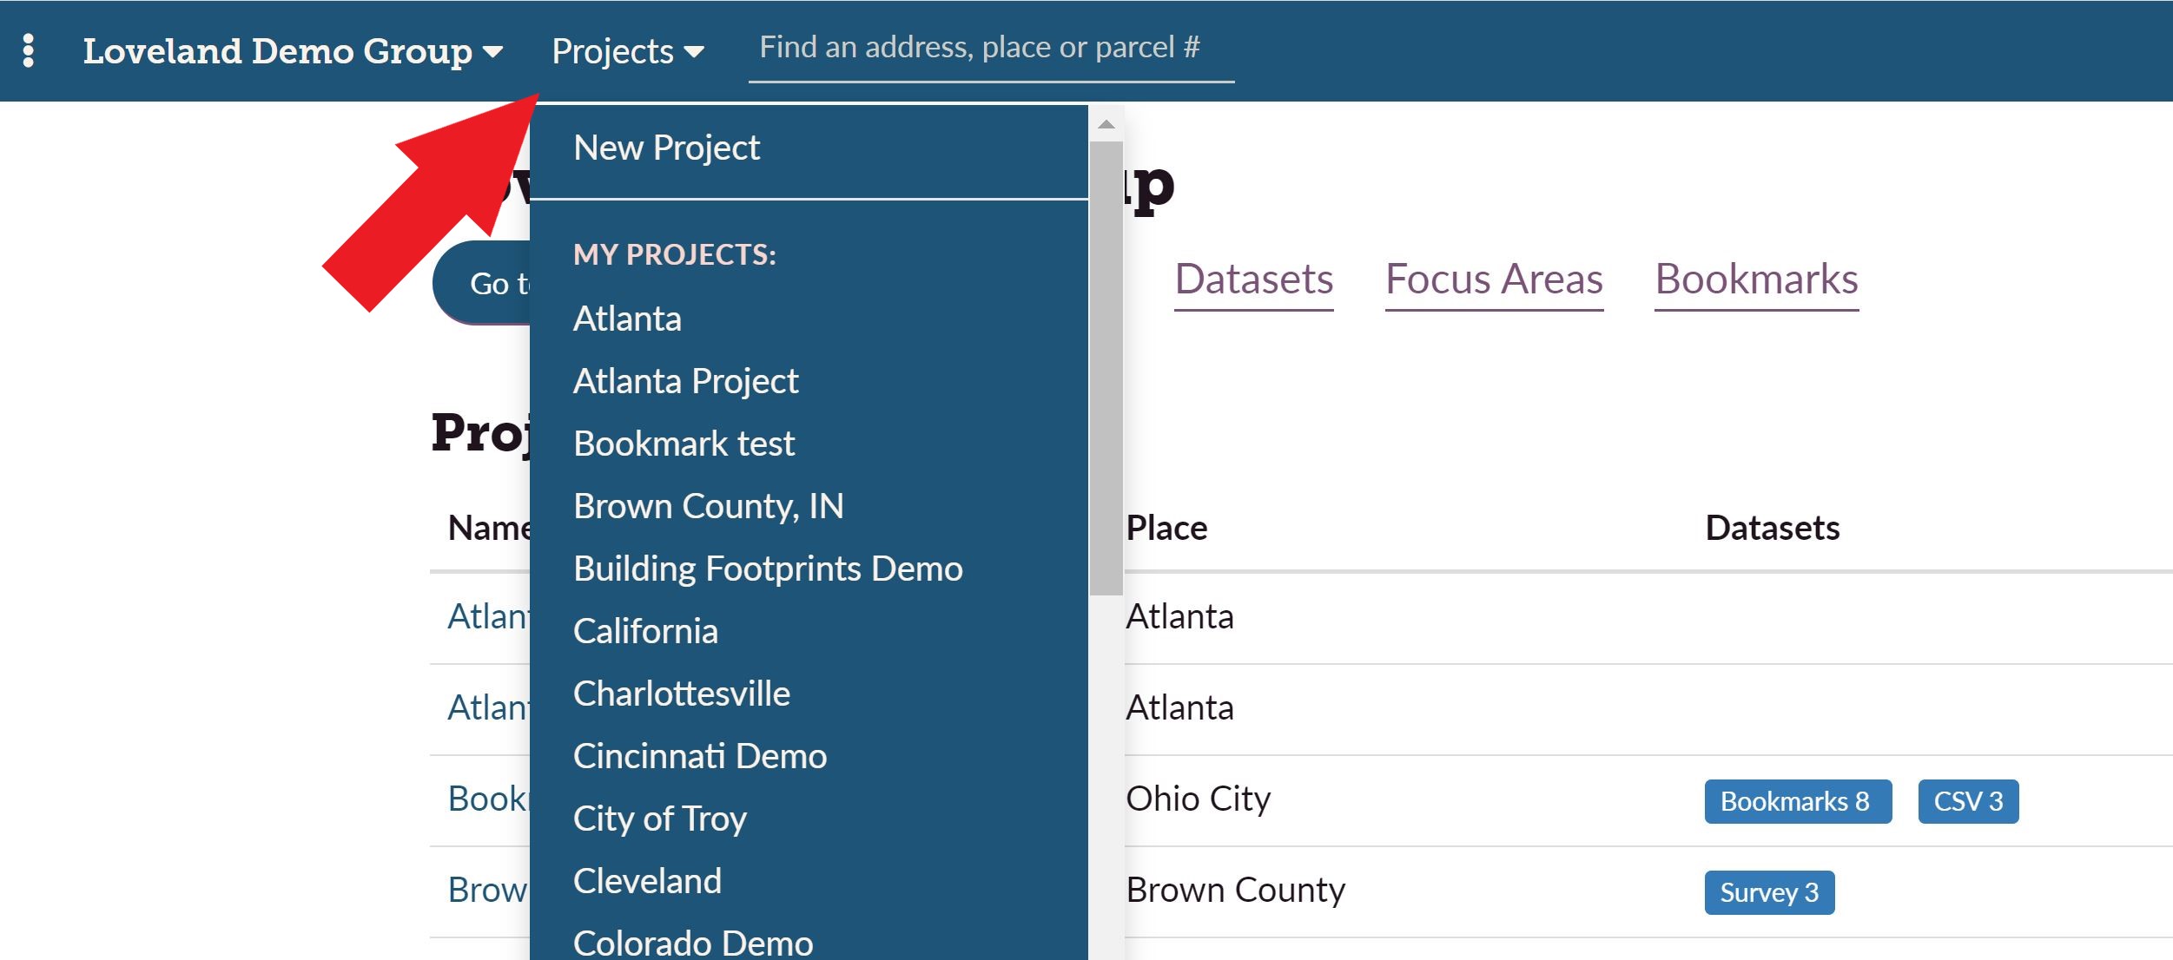Click the dropdown scrollbar up arrow
This screenshot has height=960, width=2173.
pos(1106,124)
